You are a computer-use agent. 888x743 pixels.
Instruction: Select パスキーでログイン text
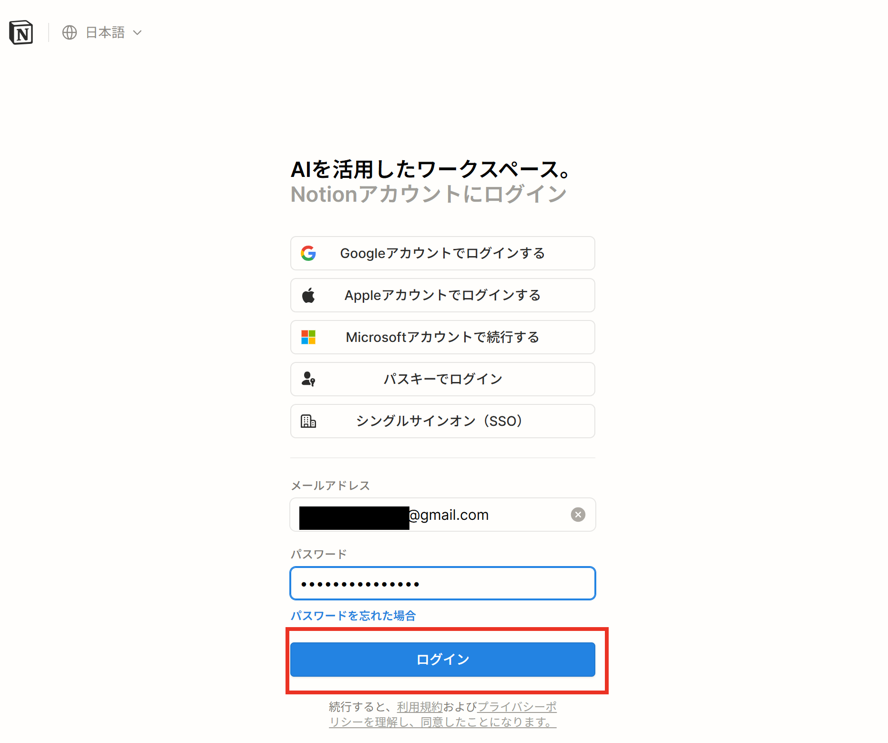coord(442,379)
